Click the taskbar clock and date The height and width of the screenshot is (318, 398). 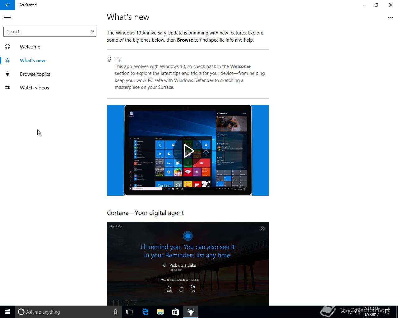[372, 312]
